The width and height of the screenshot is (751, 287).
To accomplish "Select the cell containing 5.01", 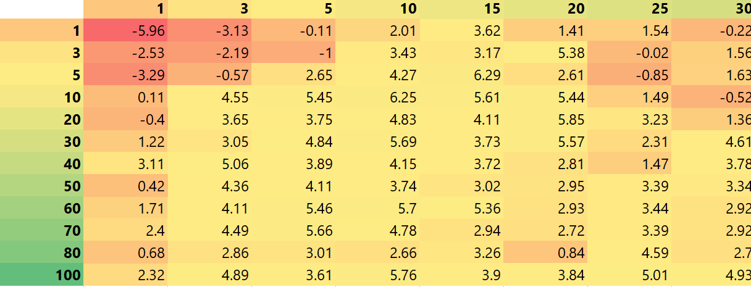I will 629,275.
